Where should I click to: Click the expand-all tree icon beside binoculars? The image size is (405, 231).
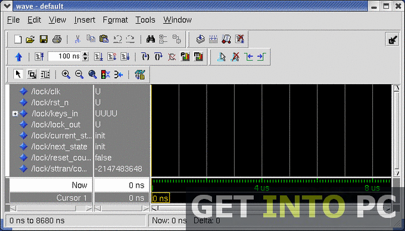pyautogui.click(x=163, y=39)
